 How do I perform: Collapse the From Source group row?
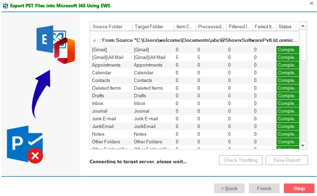pyautogui.click(x=94, y=40)
